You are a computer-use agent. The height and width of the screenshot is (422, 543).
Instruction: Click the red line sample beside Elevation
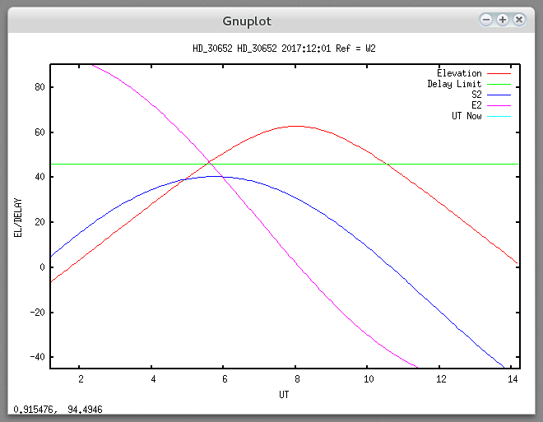499,73
